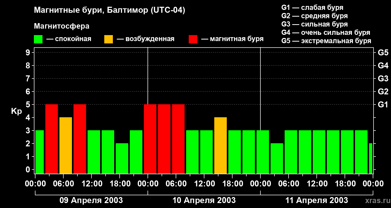Click the first red bar after midnight 10 April
The image size is (391, 208).
point(150,139)
